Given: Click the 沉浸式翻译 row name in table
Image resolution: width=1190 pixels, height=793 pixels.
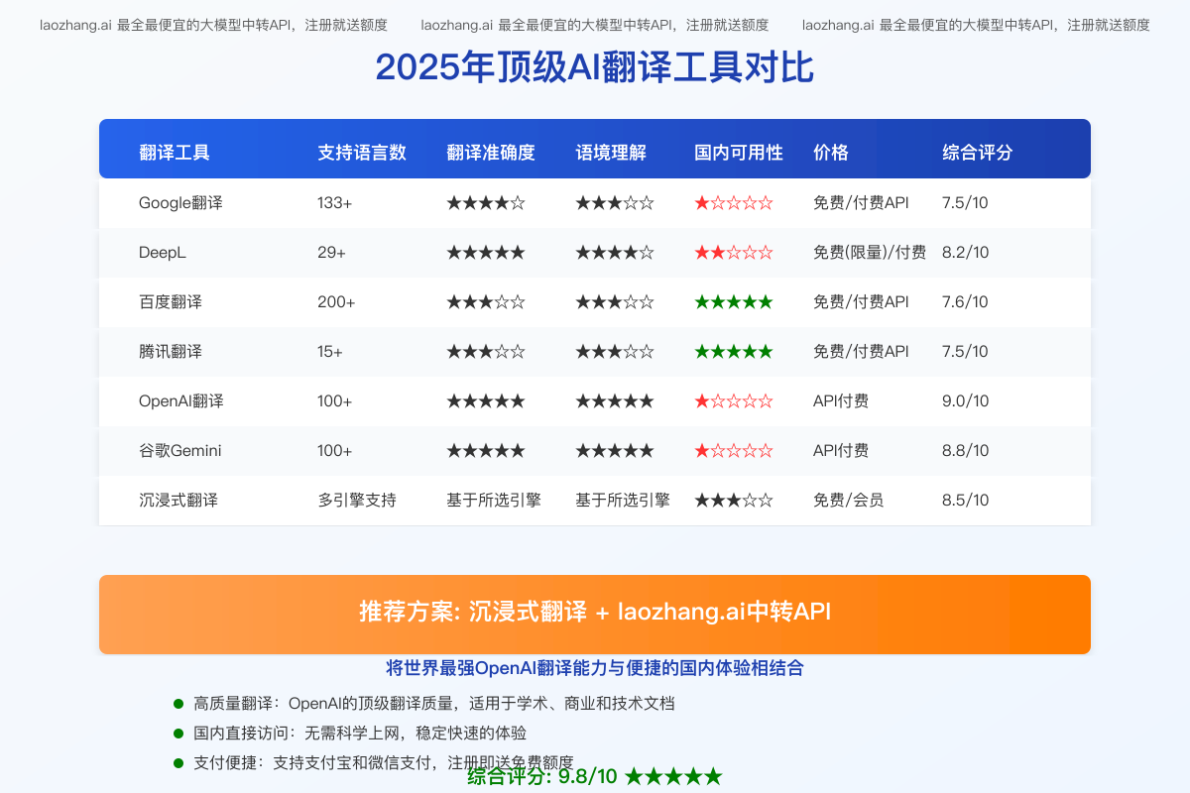Looking at the screenshot, I should pyautogui.click(x=178, y=501).
